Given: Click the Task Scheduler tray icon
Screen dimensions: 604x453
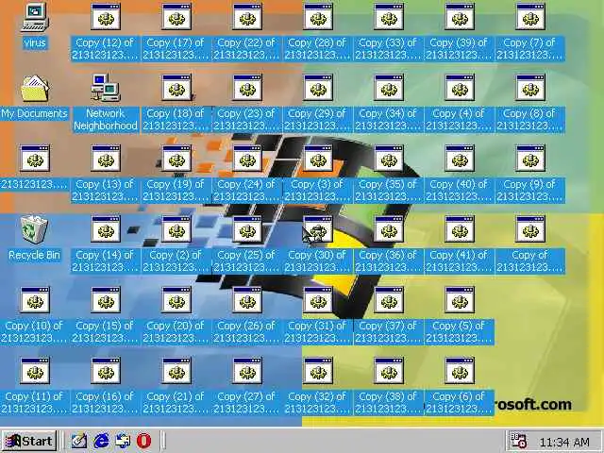Looking at the screenshot, I should pos(519,441).
